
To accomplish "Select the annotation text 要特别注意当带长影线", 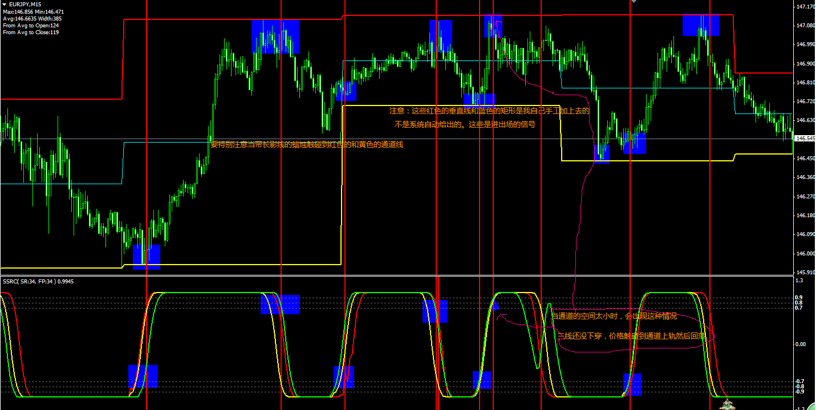I will 307,145.
